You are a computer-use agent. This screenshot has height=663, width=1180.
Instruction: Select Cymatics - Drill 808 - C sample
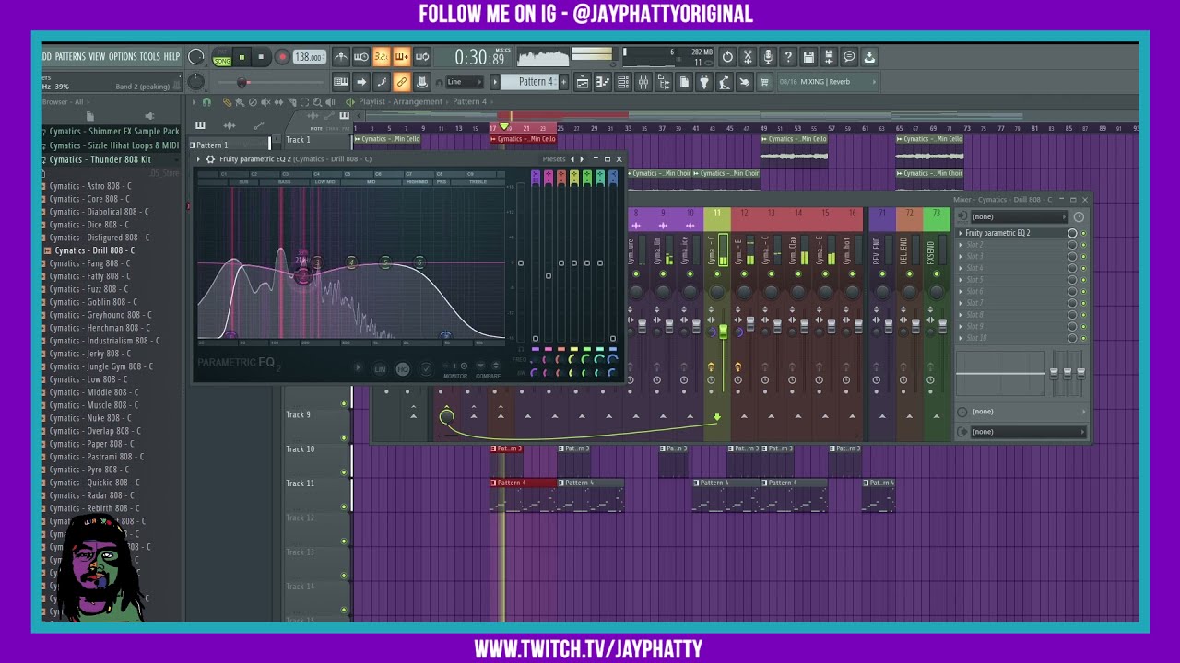tap(94, 250)
